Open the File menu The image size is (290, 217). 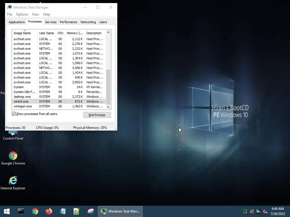10,14
